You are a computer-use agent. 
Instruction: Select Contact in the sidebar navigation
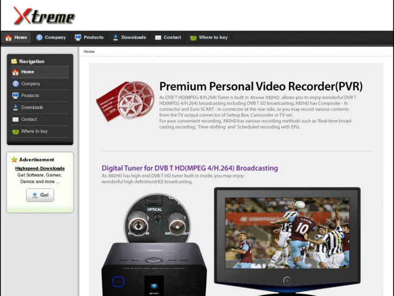click(40, 119)
